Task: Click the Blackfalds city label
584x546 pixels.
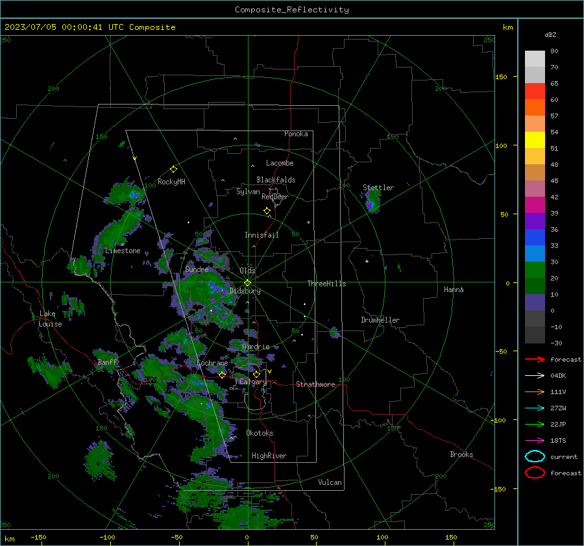Action: (x=276, y=180)
